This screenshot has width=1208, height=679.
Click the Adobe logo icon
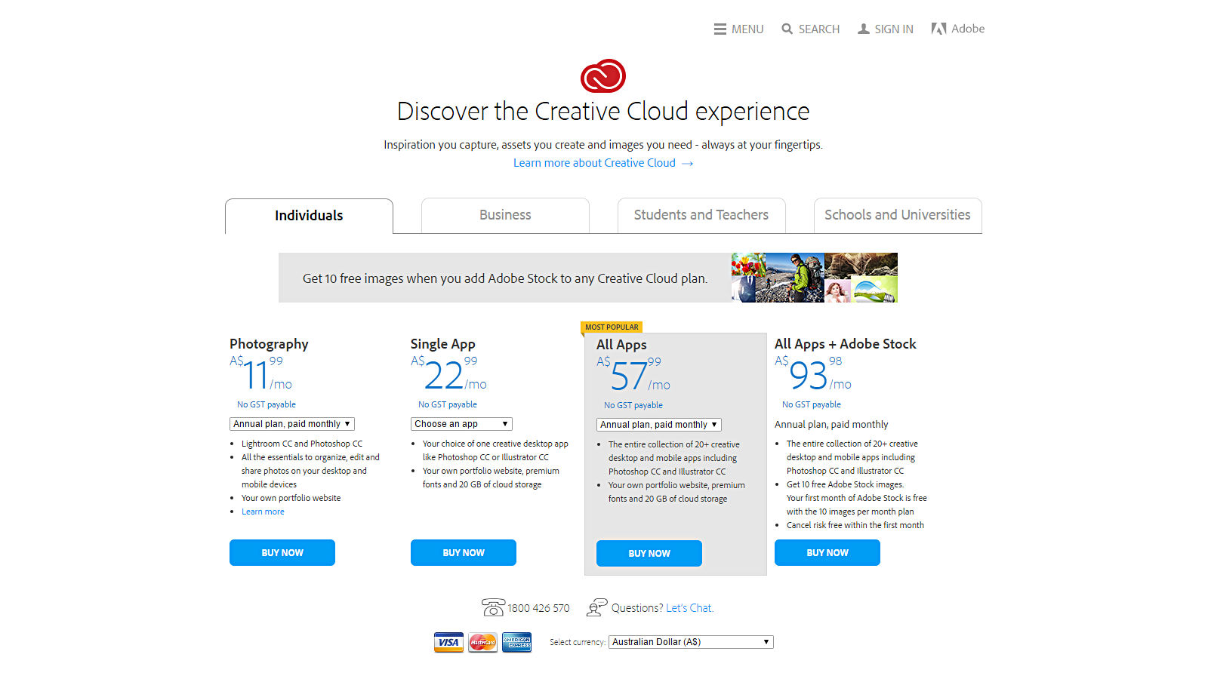pos(938,29)
